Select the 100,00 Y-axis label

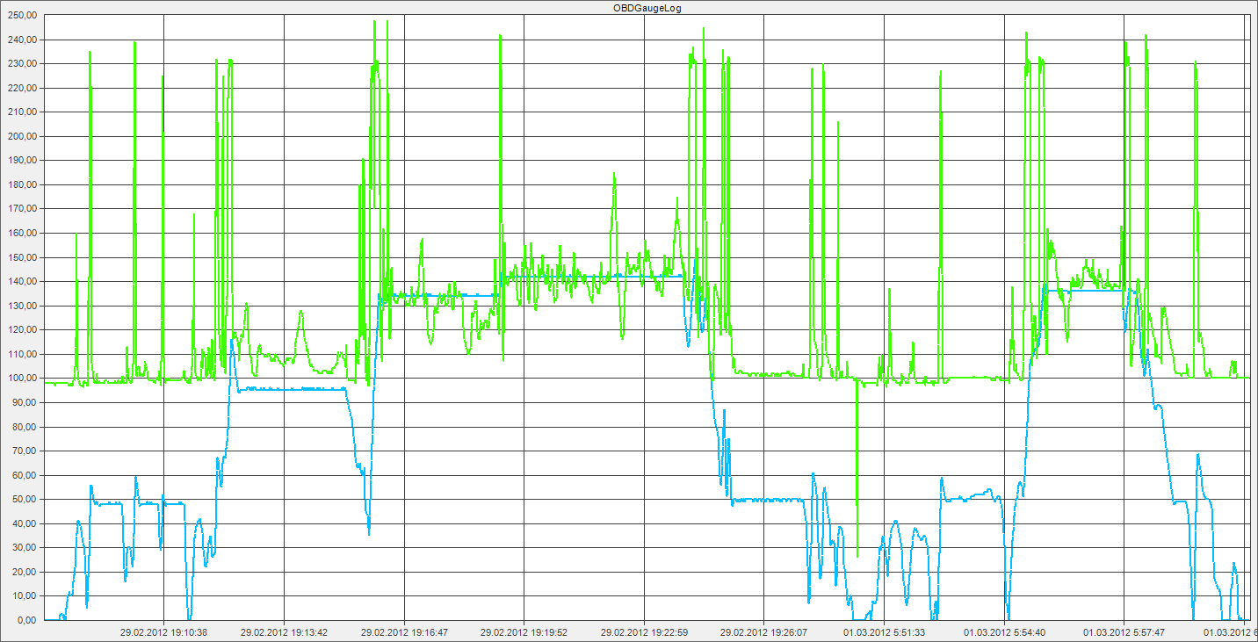point(21,379)
